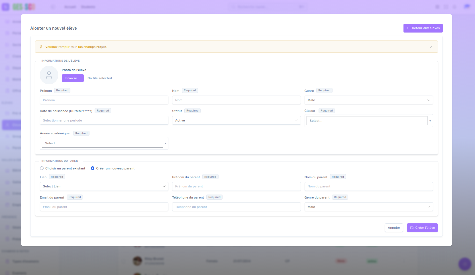Click Retour aux élèves button
This screenshot has height=275, width=475.
pyautogui.click(x=423, y=28)
